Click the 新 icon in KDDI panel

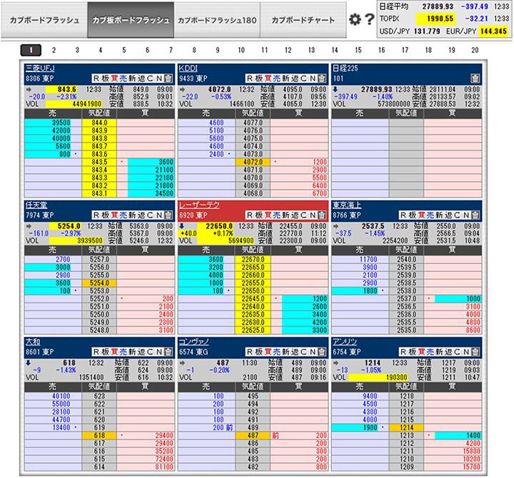[286, 78]
